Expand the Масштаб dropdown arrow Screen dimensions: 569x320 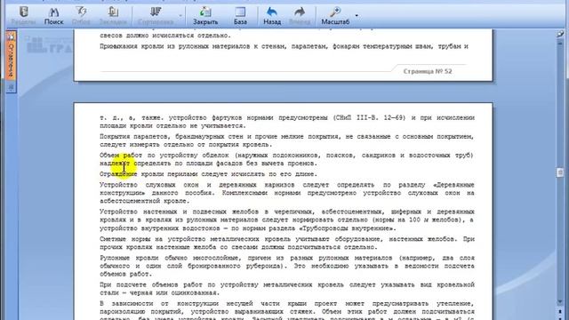pos(357,16)
